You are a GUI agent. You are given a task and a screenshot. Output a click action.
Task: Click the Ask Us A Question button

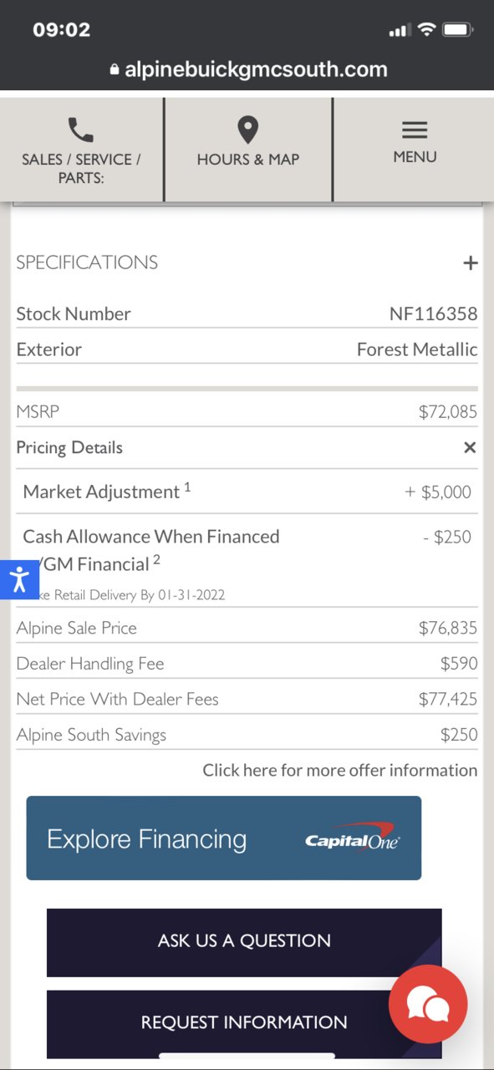(x=244, y=942)
